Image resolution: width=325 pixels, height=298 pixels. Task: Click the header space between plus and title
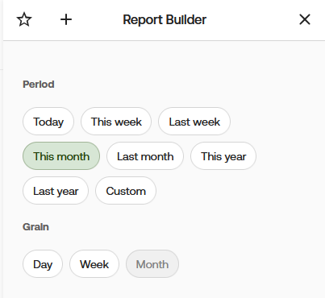tap(98, 19)
